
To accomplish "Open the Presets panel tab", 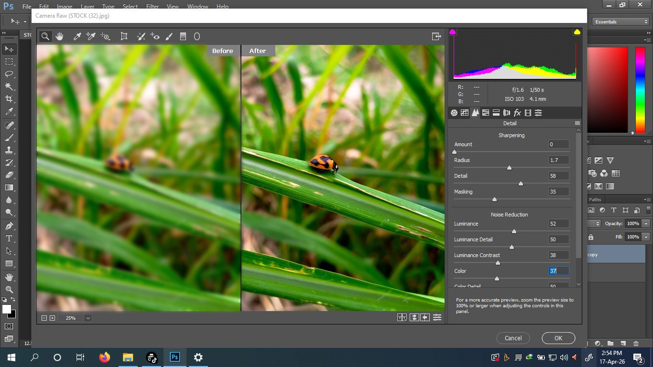I will pyautogui.click(x=538, y=113).
